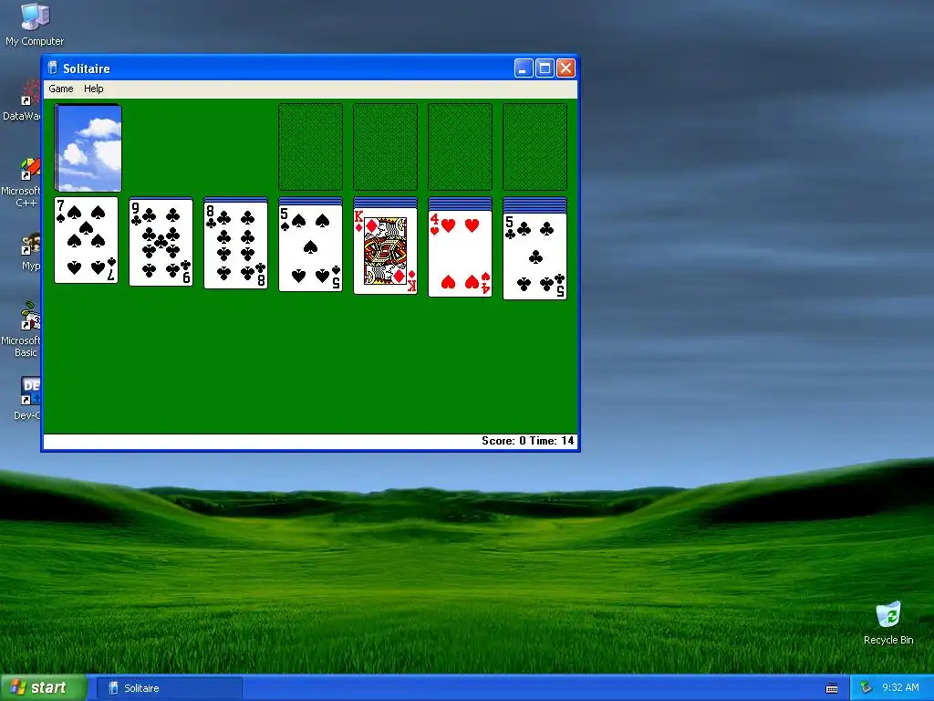Click the fourth empty foundation slot

tap(534, 147)
